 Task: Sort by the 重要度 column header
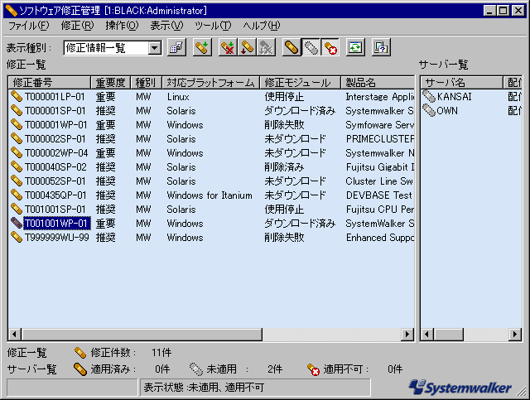pyautogui.click(x=110, y=83)
